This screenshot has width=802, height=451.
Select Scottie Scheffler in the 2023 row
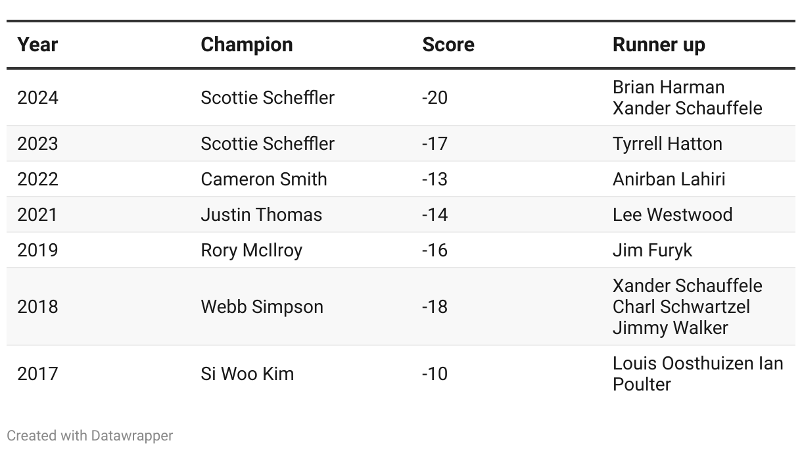coord(268,144)
